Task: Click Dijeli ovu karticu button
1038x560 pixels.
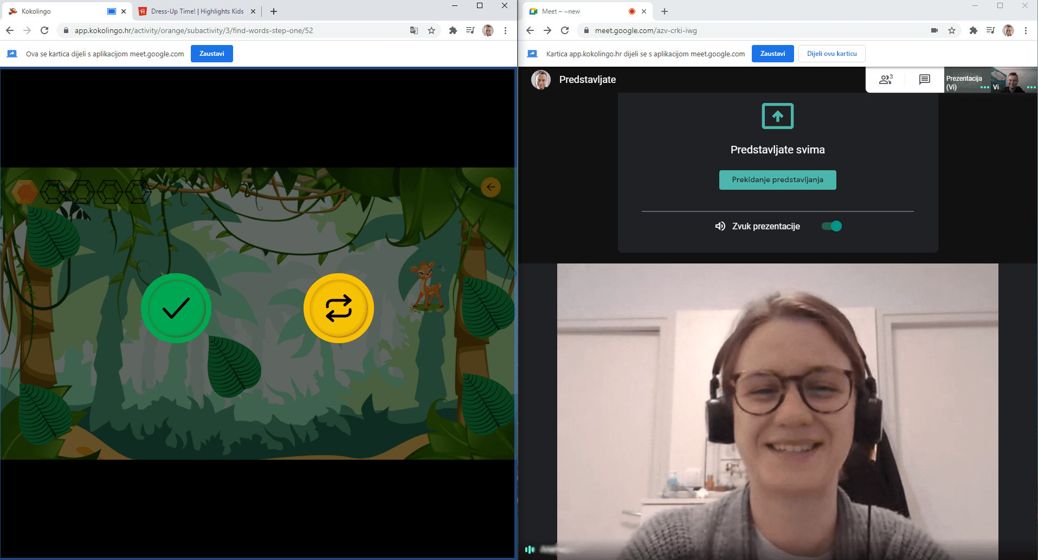Action: [x=832, y=54]
